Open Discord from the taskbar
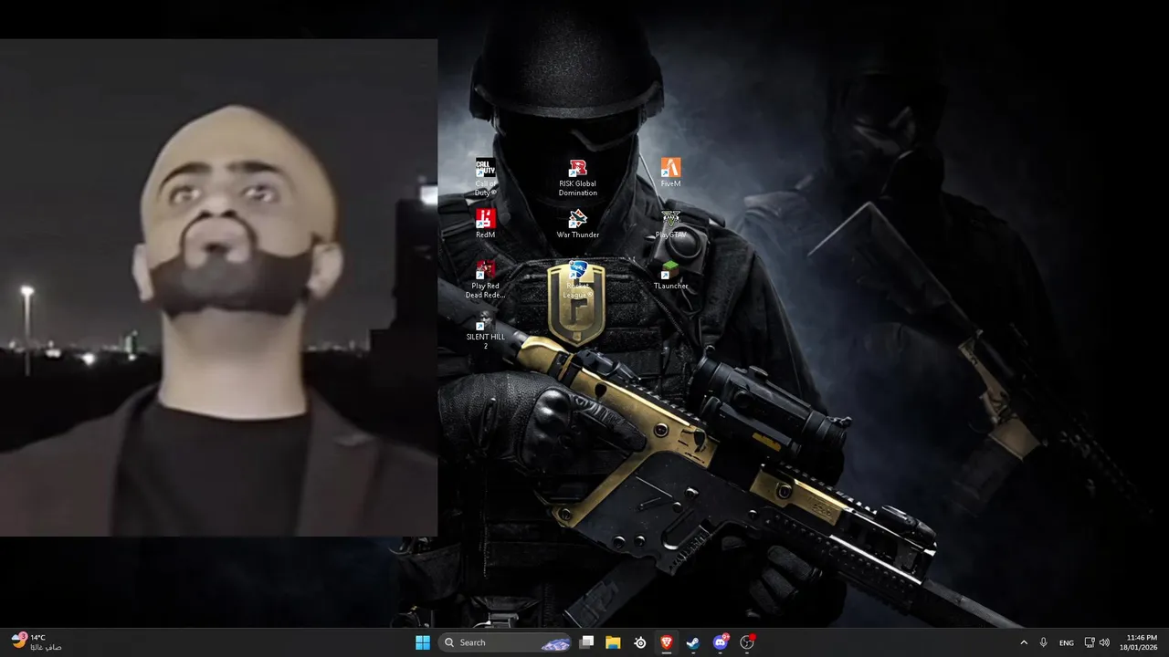Viewport: 1169px width, 657px height. click(x=721, y=642)
